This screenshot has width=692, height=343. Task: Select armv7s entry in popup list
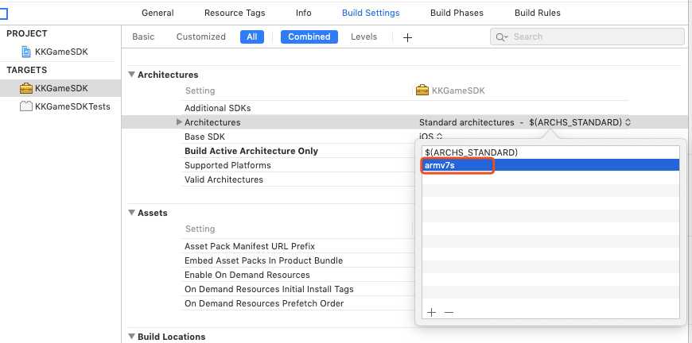[550, 166]
